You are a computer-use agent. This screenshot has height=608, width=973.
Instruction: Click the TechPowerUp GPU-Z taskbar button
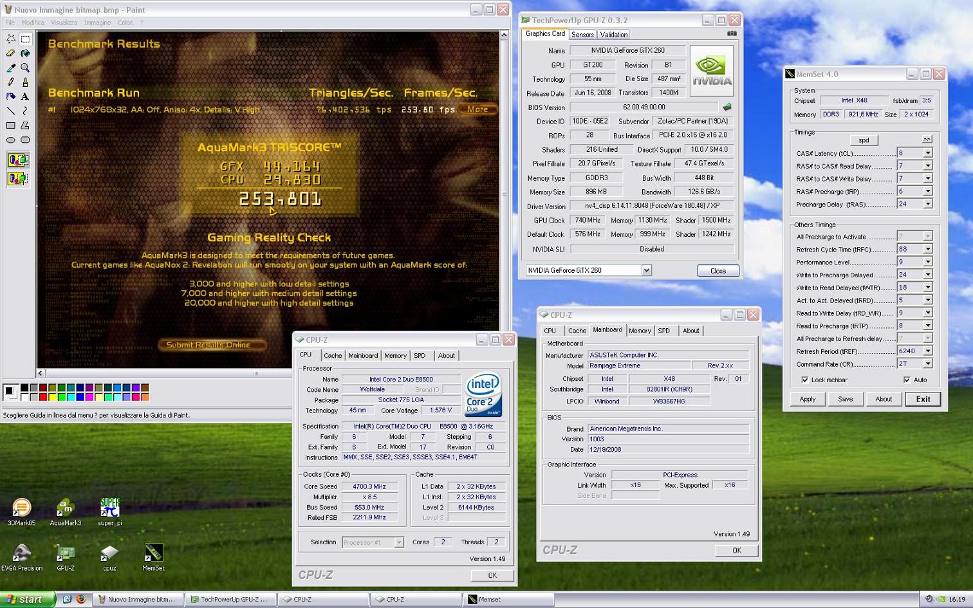[231, 599]
